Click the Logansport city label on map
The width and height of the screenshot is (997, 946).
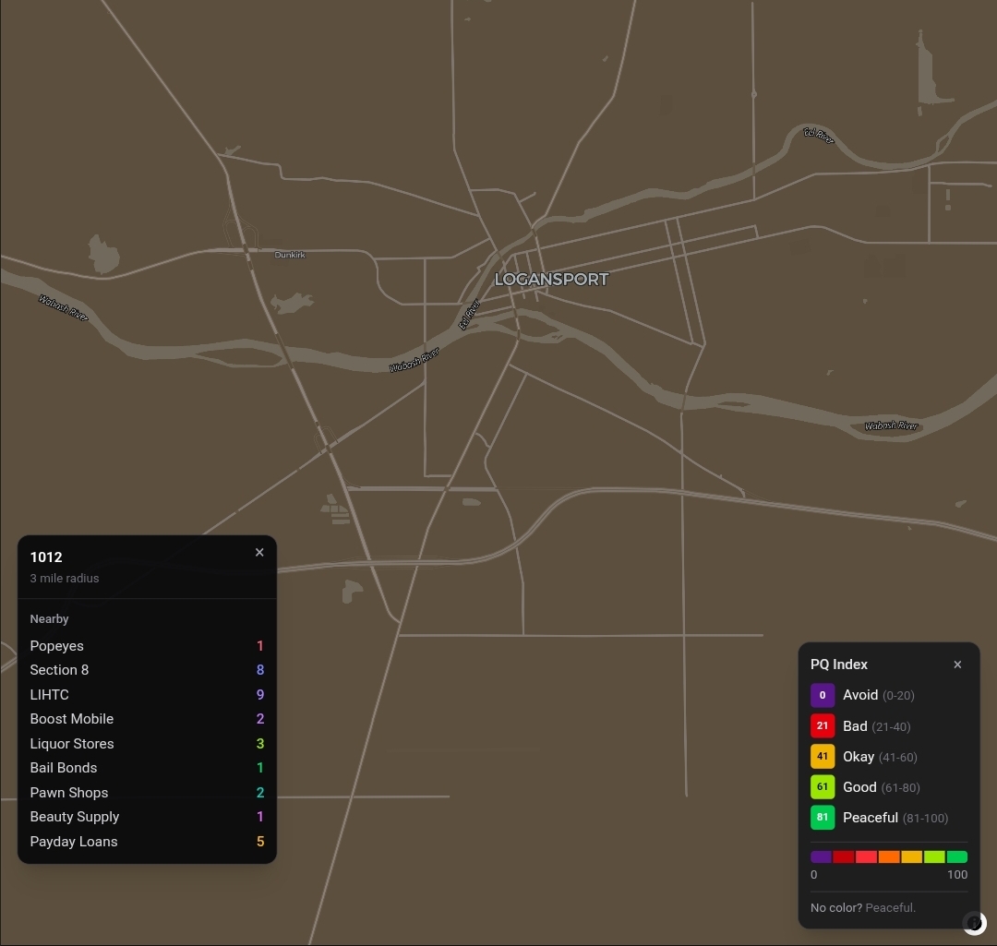[551, 279]
